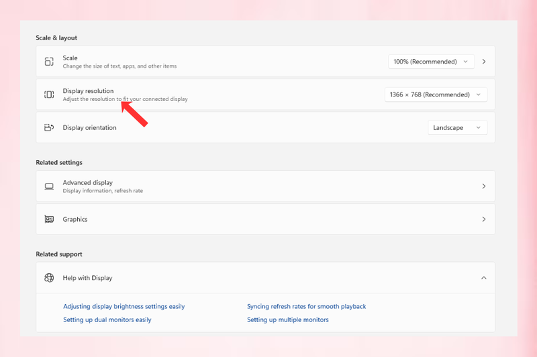Open Syncing refresh rates for smooth playback
The width and height of the screenshot is (537, 357).
(307, 307)
